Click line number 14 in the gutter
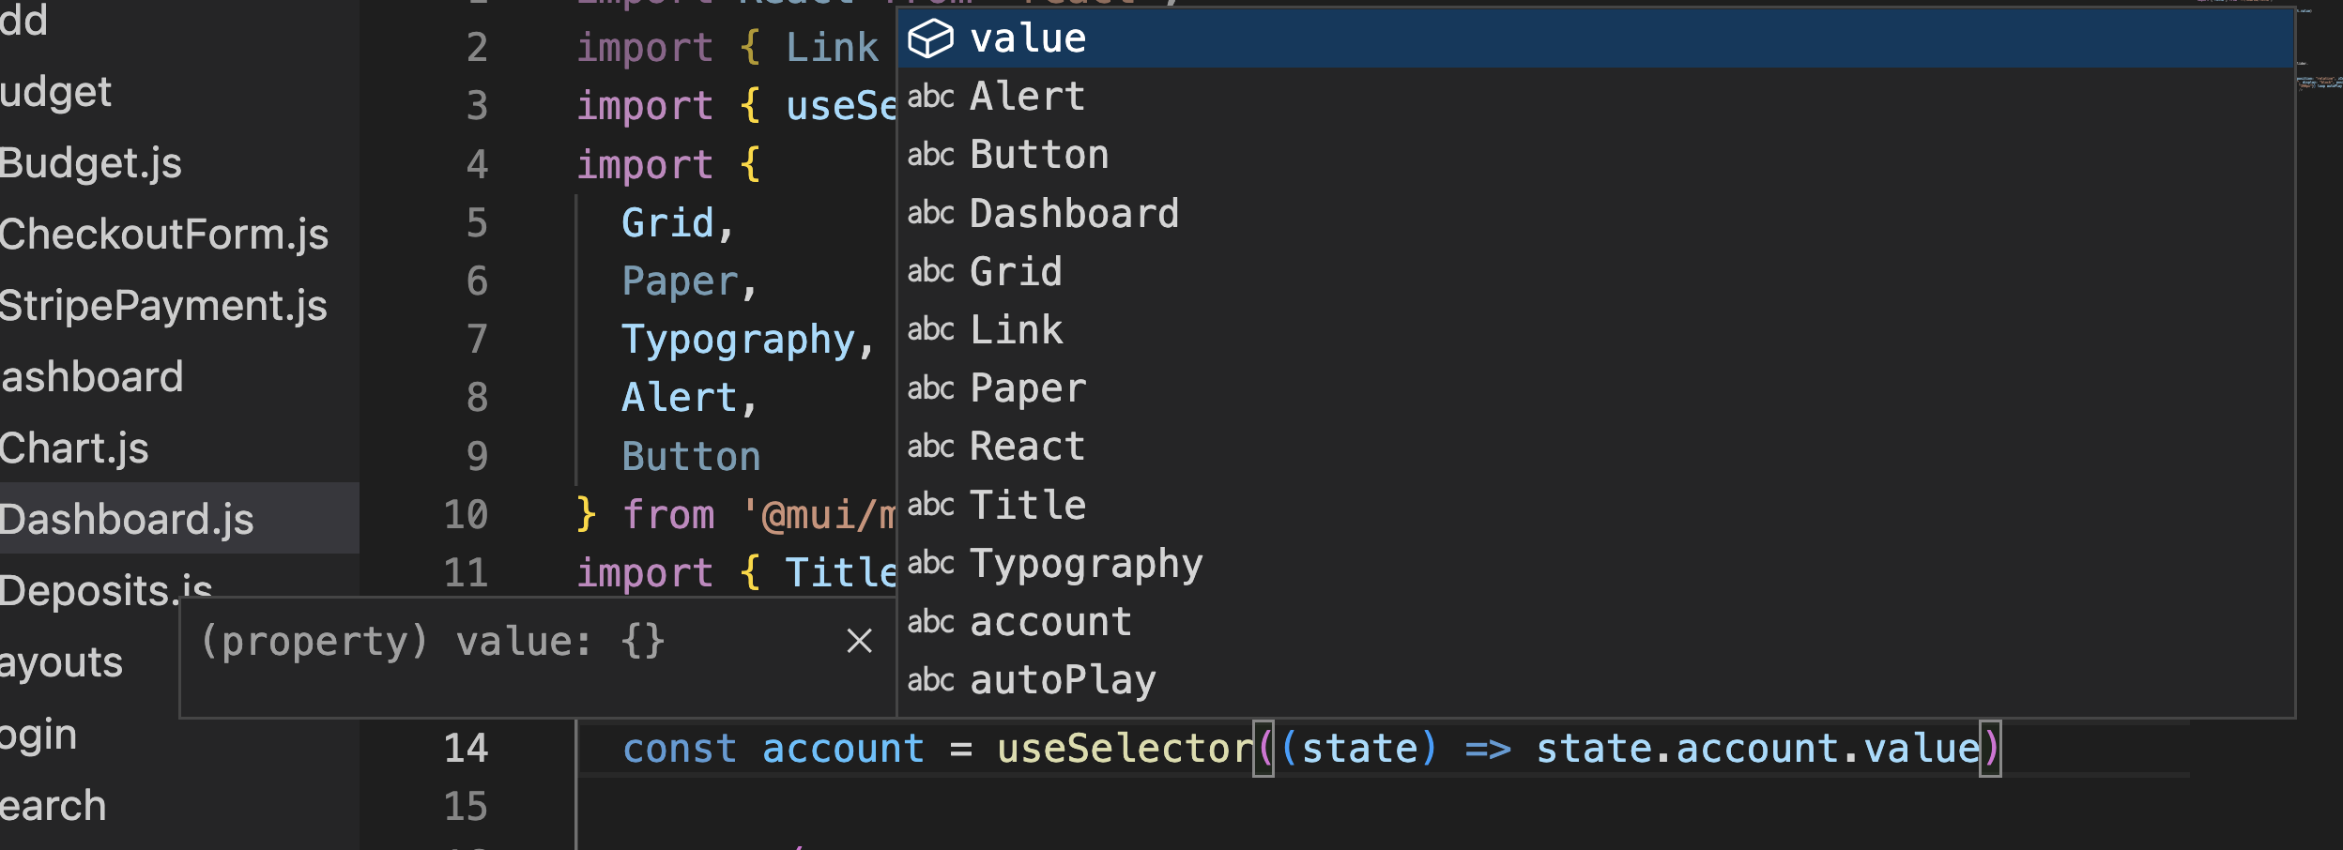The width and height of the screenshot is (2343, 850). pyautogui.click(x=466, y=748)
